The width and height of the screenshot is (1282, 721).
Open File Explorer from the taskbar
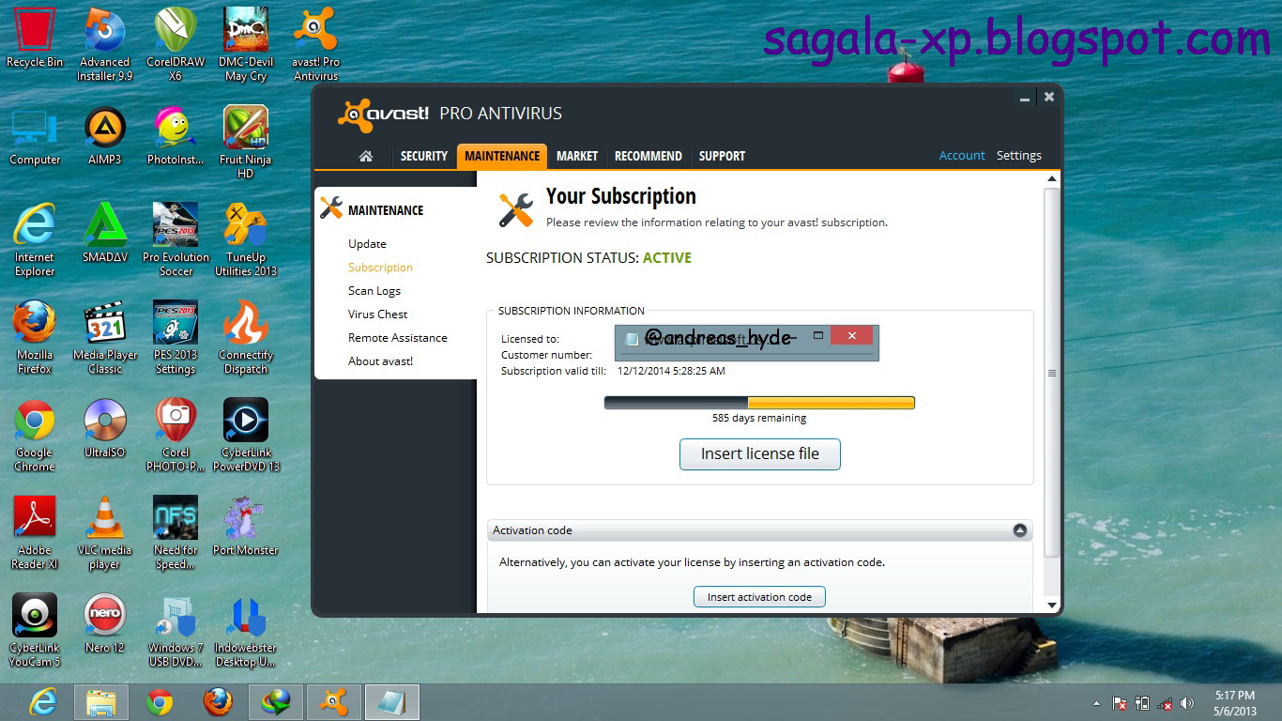click(x=101, y=702)
